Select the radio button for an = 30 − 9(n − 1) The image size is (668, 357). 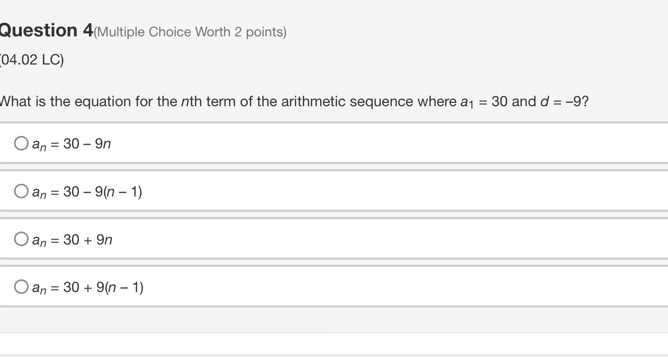pos(21,191)
